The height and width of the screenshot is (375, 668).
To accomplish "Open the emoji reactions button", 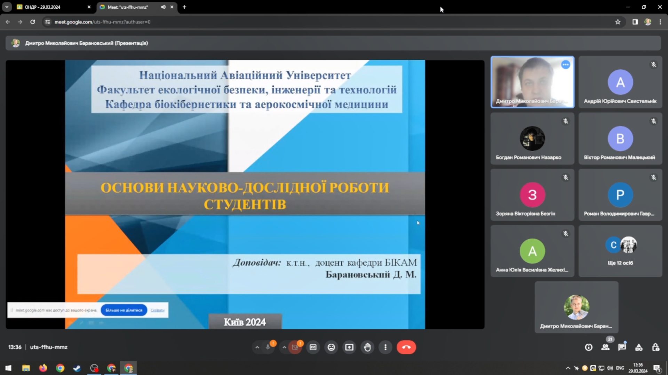I will click(x=331, y=347).
